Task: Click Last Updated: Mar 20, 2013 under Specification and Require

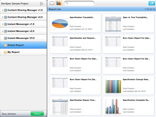Action: [x=81, y=50]
